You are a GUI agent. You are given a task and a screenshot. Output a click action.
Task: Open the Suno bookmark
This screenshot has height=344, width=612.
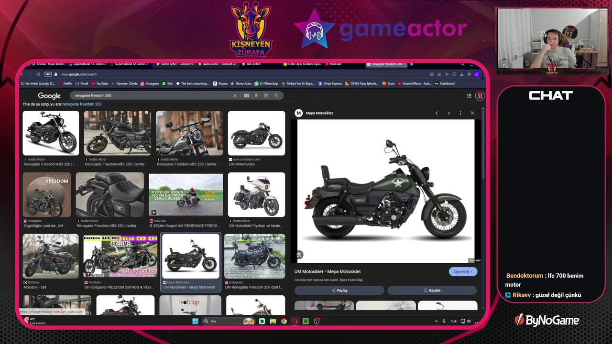coord(388,84)
